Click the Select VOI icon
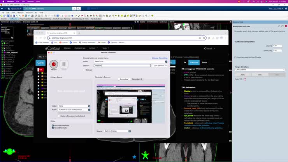 (x=245, y=79)
